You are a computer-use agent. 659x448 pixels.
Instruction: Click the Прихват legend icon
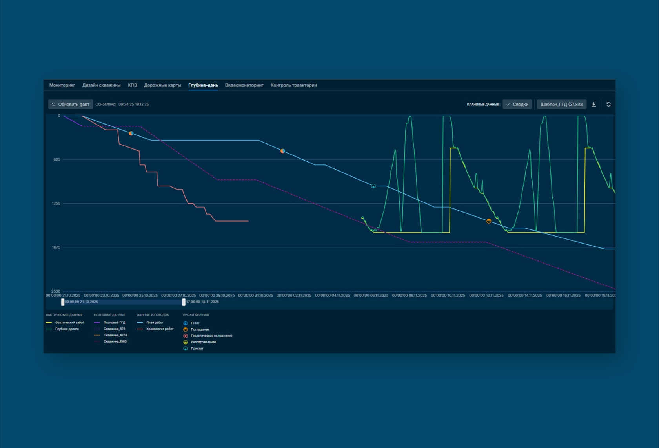pos(186,348)
